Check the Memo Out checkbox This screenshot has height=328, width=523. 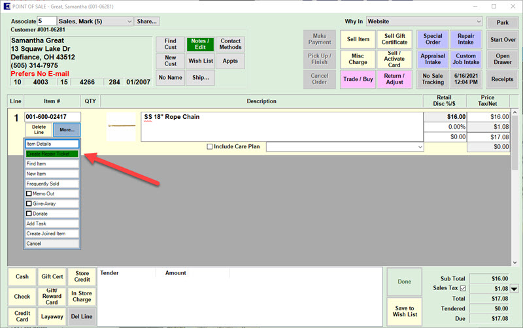29,194
